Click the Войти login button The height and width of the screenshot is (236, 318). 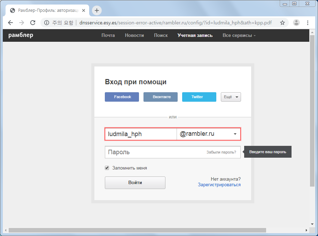tap(135, 183)
